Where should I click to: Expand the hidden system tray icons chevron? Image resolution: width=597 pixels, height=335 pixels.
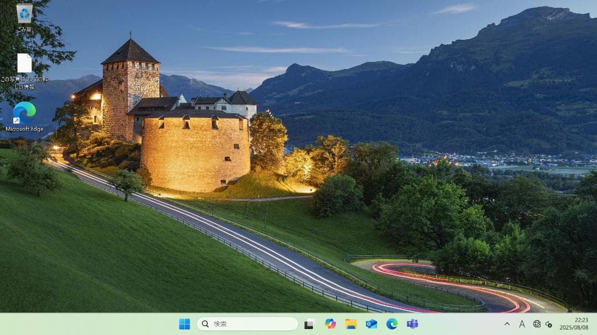coord(507,324)
